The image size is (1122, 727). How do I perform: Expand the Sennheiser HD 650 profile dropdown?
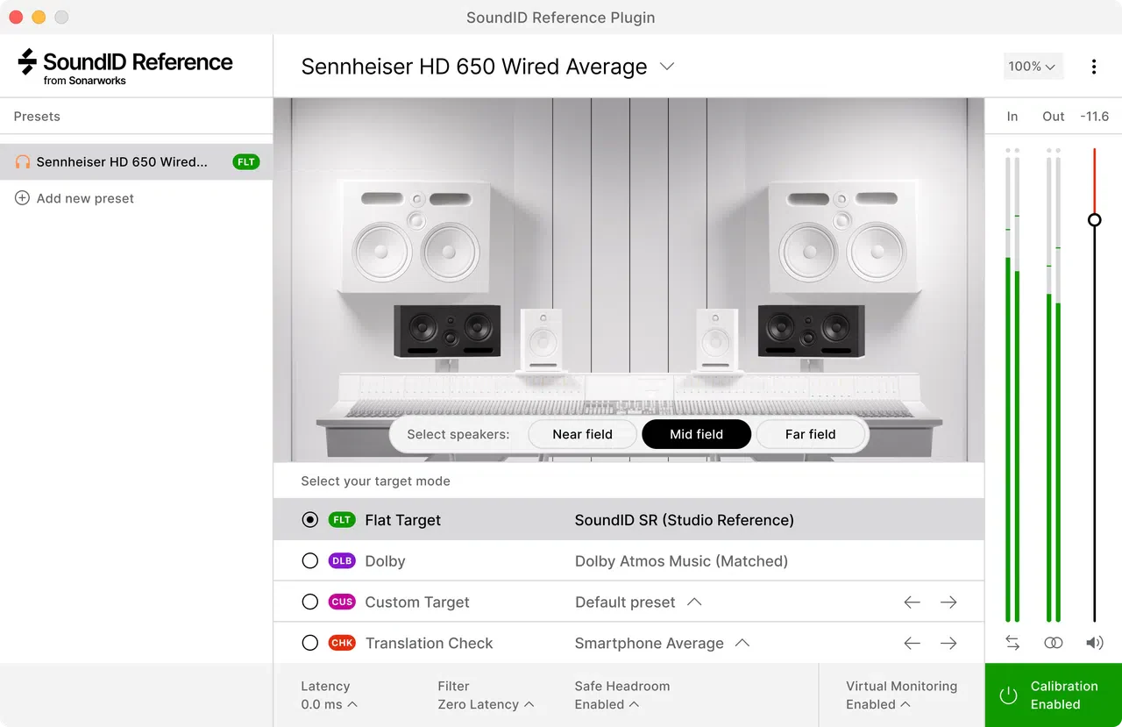tap(667, 67)
